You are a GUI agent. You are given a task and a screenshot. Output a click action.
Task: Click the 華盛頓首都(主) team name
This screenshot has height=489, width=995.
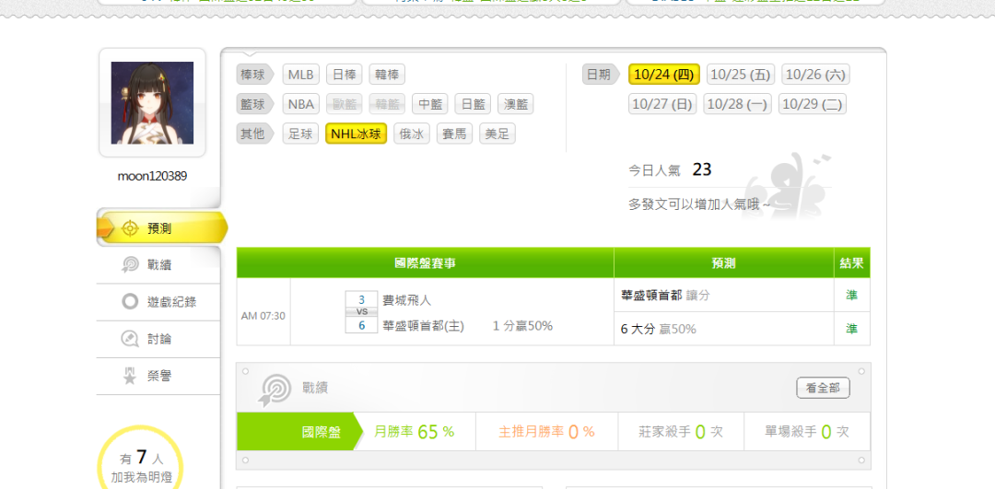423,326
